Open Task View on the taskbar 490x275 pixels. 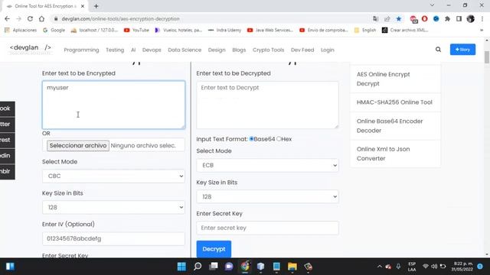pyautogui.click(x=214, y=267)
